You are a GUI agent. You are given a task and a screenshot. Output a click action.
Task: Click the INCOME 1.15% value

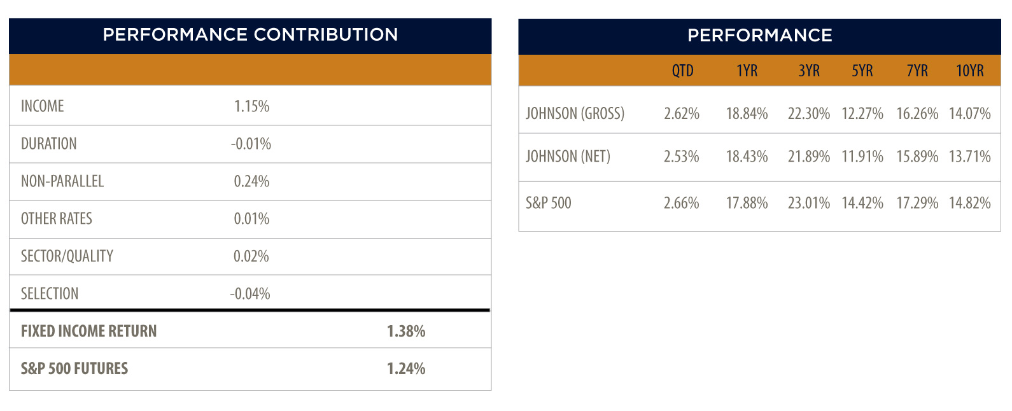click(x=251, y=106)
